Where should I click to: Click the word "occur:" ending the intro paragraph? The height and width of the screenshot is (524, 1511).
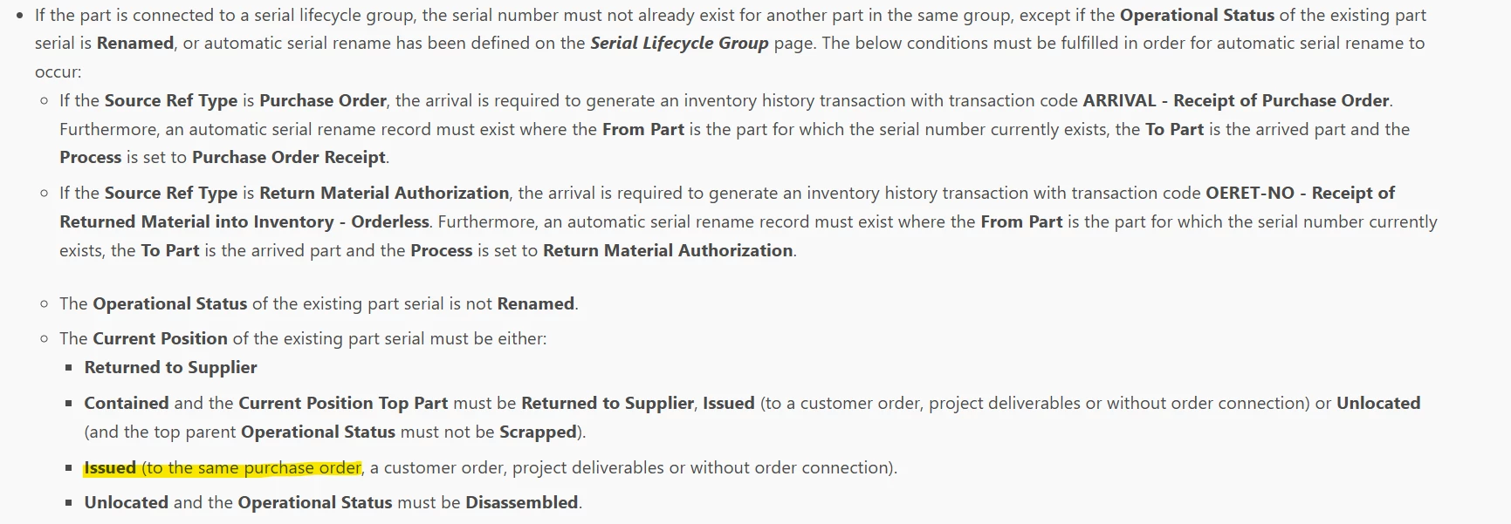[x=58, y=71]
